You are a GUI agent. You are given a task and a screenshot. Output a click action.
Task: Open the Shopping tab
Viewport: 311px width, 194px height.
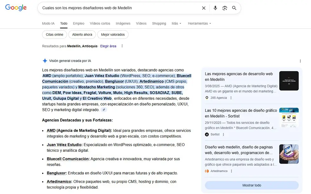159,23
